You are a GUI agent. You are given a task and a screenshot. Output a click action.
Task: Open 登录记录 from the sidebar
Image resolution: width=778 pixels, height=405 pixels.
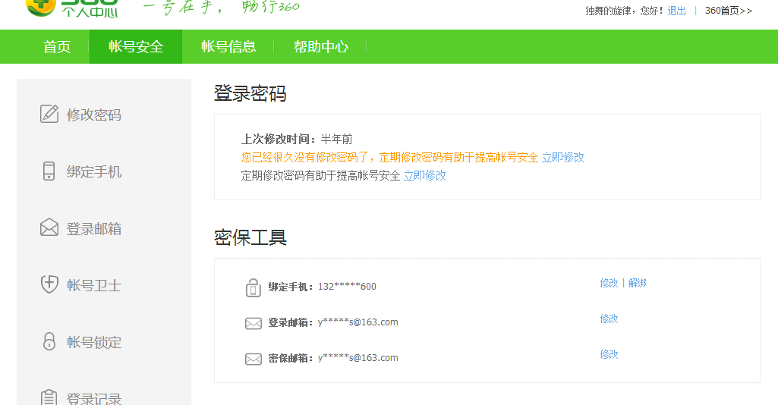point(94,398)
